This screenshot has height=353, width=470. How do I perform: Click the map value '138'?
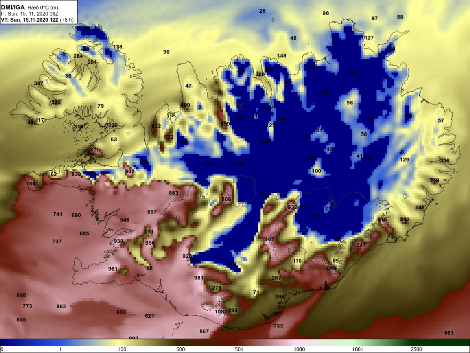(x=118, y=47)
